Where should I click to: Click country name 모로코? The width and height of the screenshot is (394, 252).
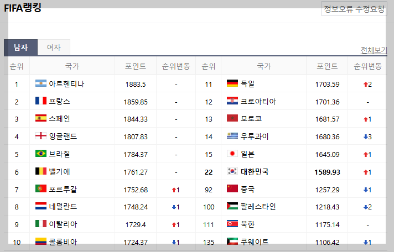[251, 118]
